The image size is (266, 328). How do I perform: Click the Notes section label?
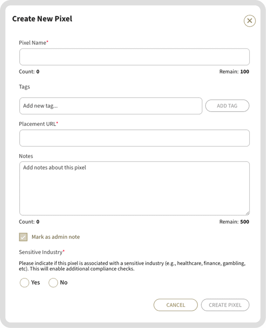tap(26, 156)
